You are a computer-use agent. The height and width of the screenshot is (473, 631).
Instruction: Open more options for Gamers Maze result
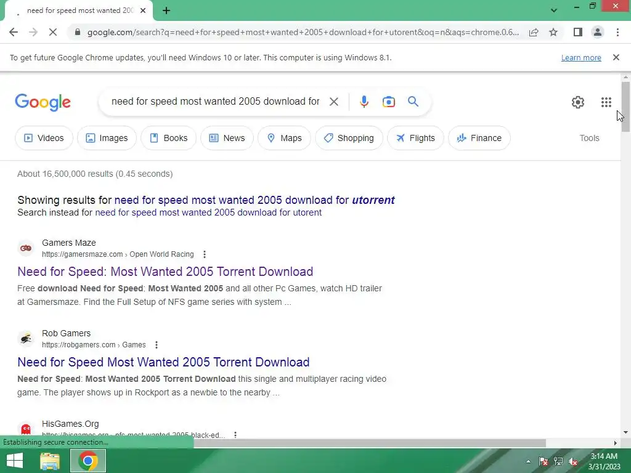click(205, 254)
